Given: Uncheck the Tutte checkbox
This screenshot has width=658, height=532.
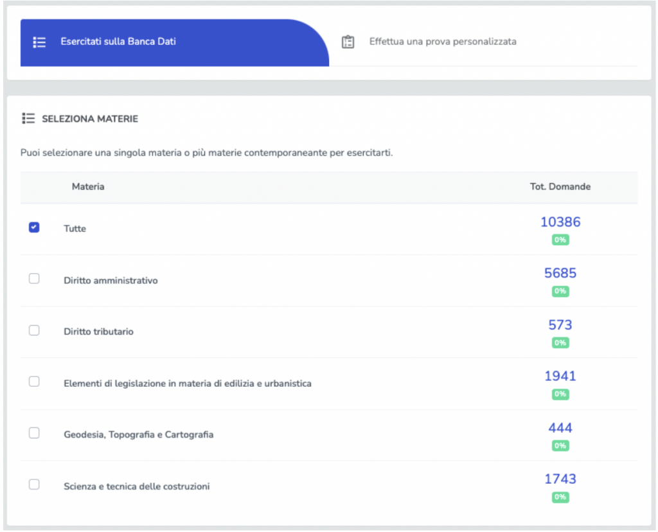Looking at the screenshot, I should (34, 227).
